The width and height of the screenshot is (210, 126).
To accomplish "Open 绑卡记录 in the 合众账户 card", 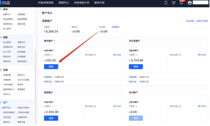I will coord(202,106).
